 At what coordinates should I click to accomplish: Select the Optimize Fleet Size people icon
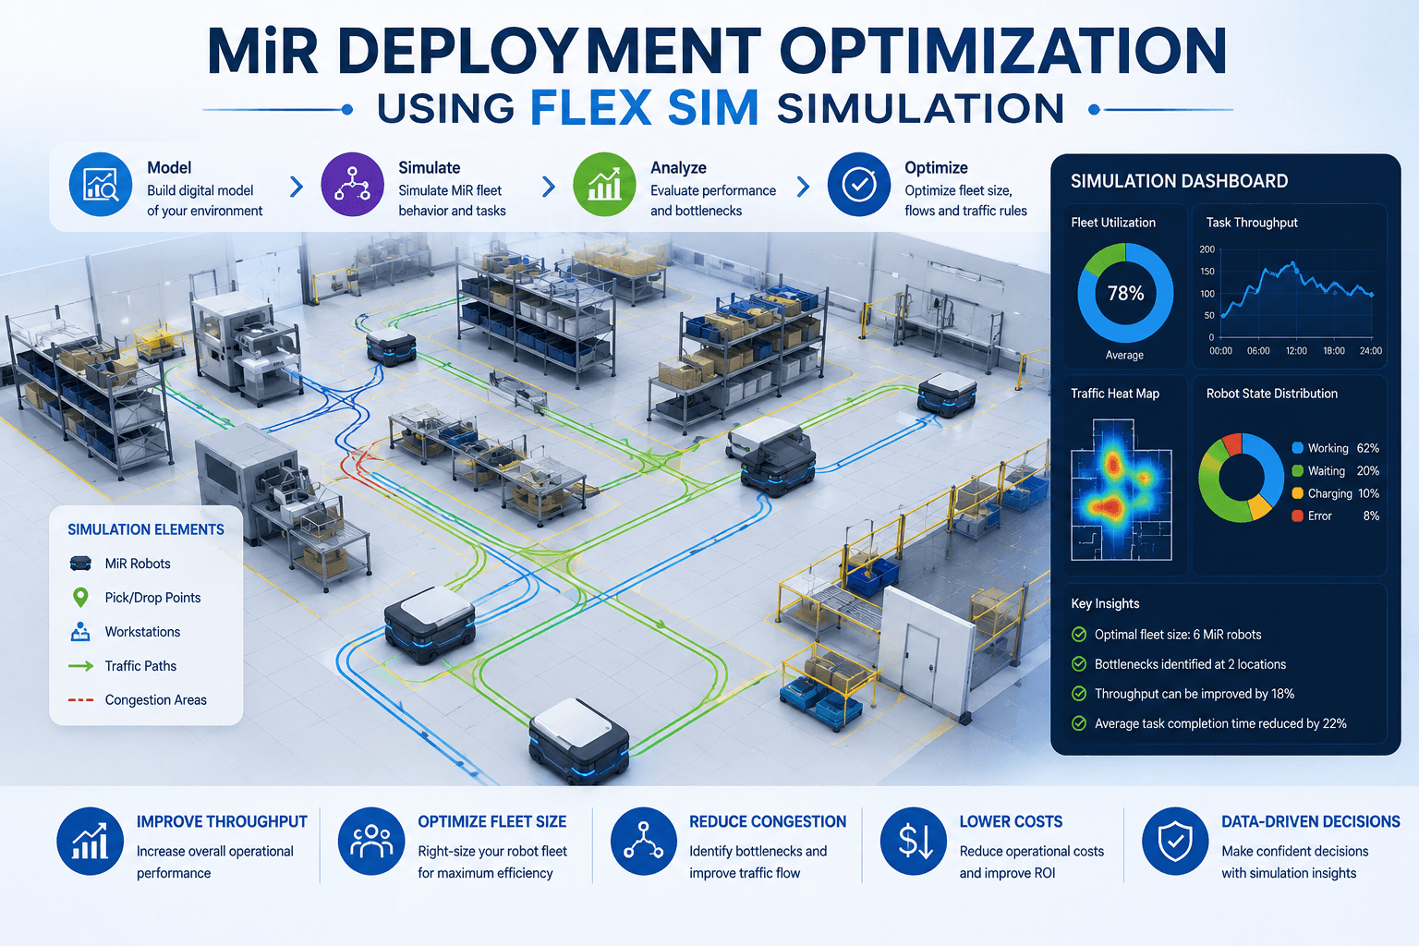coord(371,842)
